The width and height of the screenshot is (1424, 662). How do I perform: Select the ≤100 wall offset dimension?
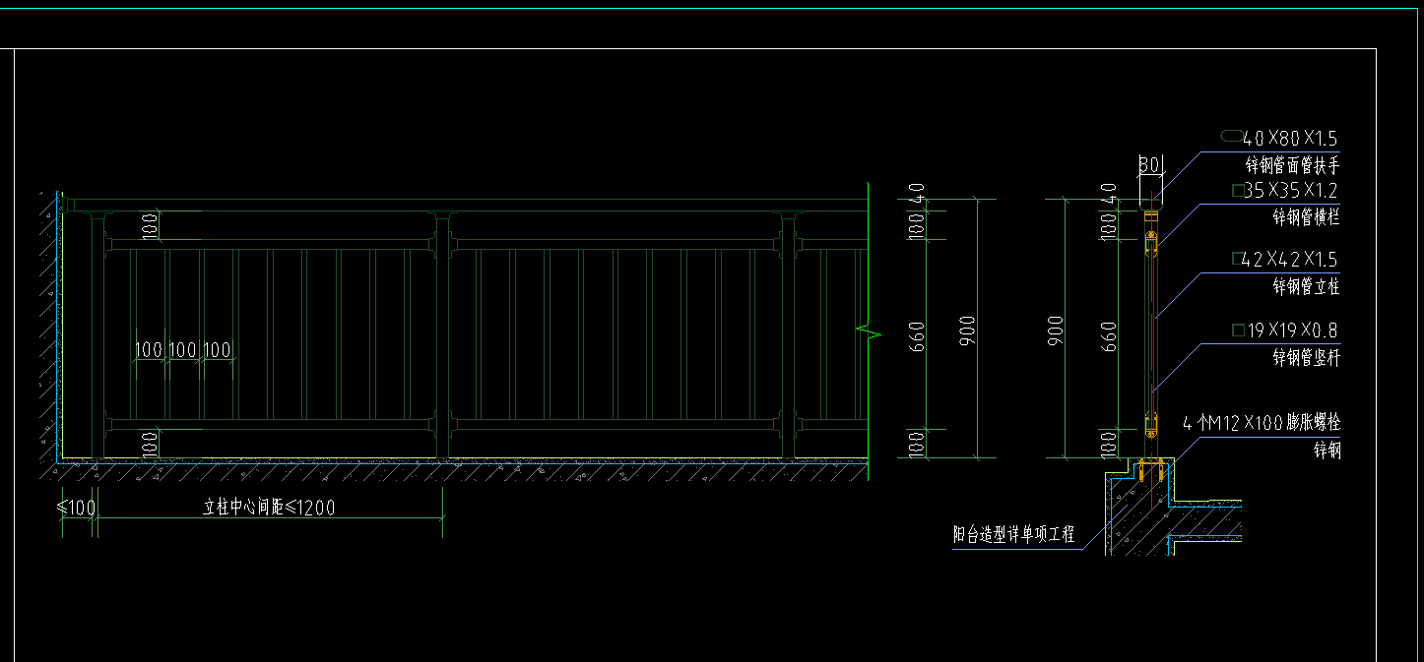76,508
